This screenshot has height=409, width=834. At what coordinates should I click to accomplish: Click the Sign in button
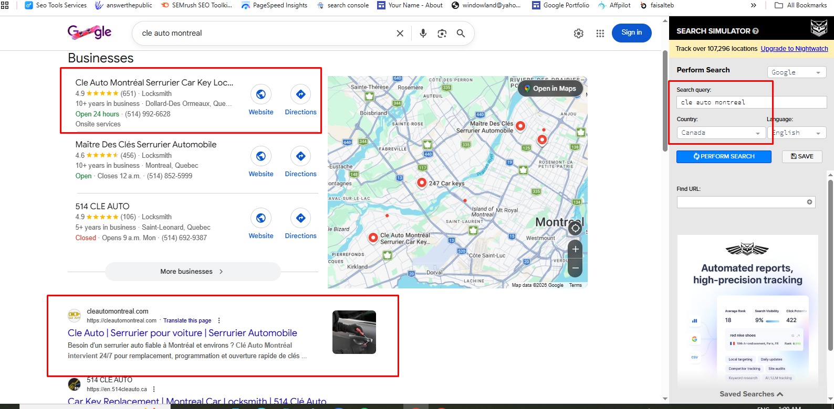coord(631,33)
